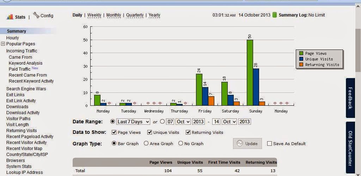Enable the Save As Default checkbox
Viewport: 361px width, 176px height.
269,144
